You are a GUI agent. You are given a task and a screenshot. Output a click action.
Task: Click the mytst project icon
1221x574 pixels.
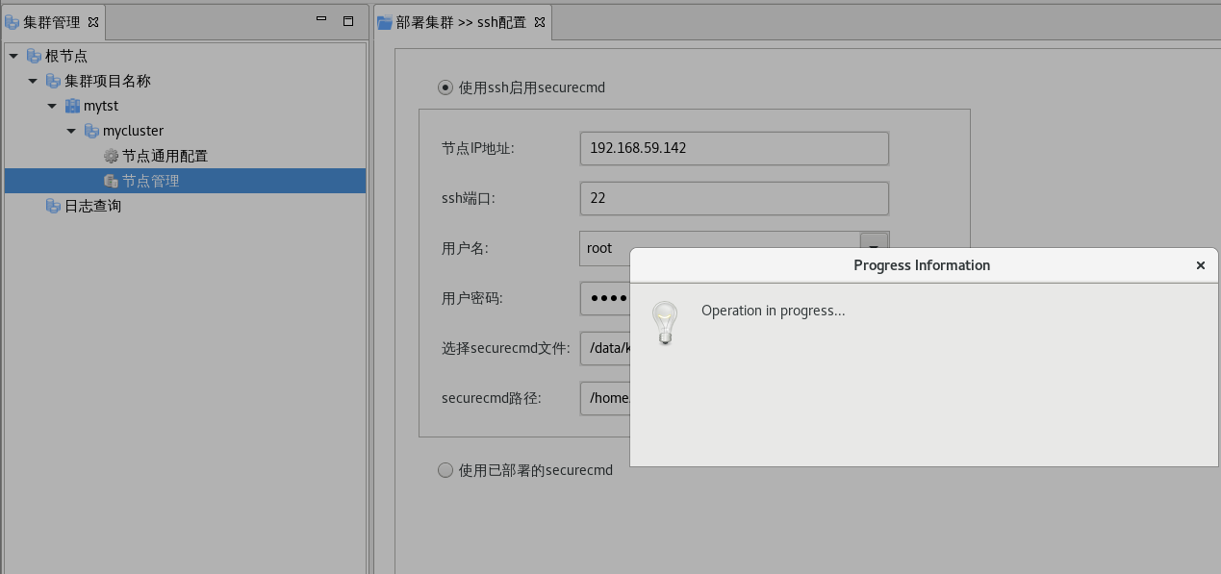coord(72,106)
